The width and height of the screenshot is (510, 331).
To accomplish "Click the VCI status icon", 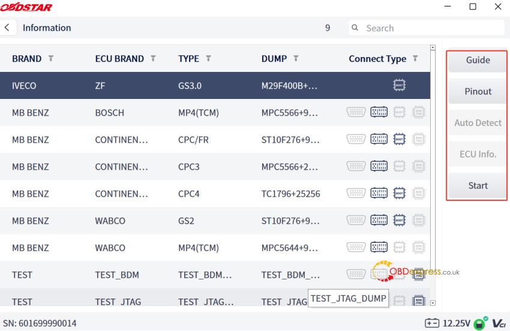I will tap(499, 323).
